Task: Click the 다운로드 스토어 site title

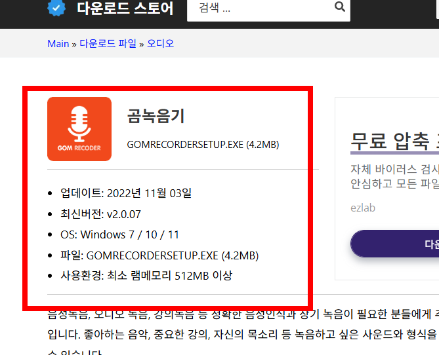Action: tap(125, 8)
